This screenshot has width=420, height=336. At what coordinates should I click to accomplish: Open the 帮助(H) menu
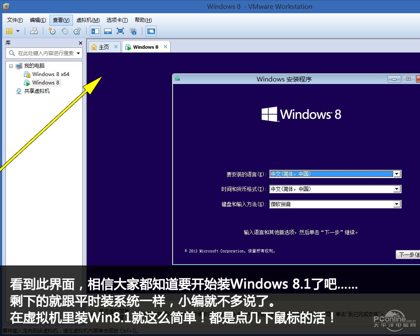143,20
